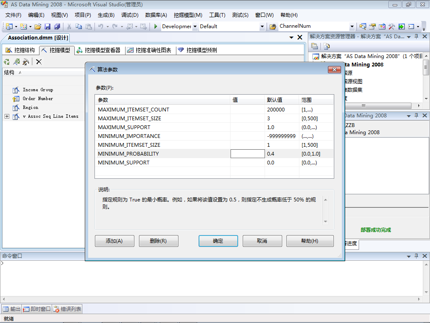Click the 默认值 column header

281,100
